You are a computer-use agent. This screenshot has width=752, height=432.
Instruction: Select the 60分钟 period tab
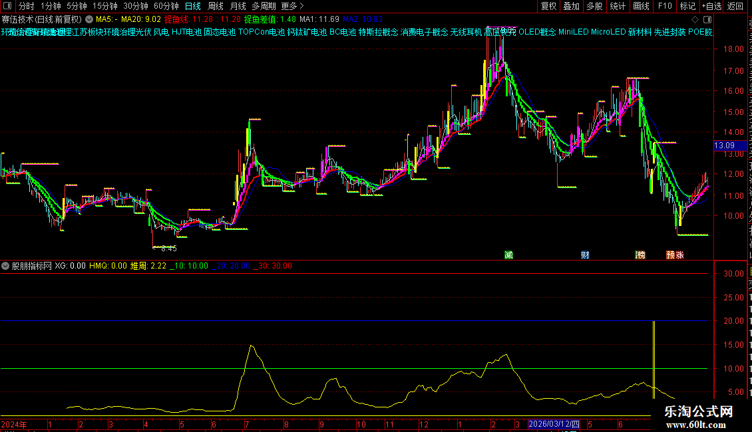click(166, 6)
